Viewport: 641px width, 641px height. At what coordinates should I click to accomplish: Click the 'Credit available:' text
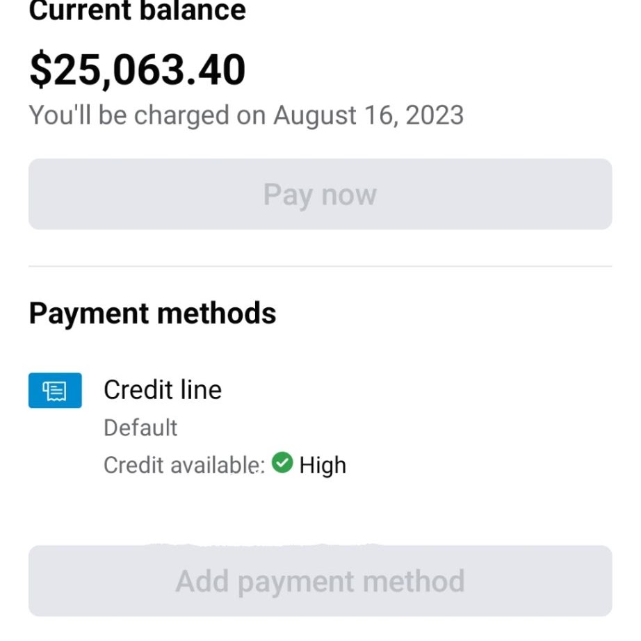click(x=184, y=464)
